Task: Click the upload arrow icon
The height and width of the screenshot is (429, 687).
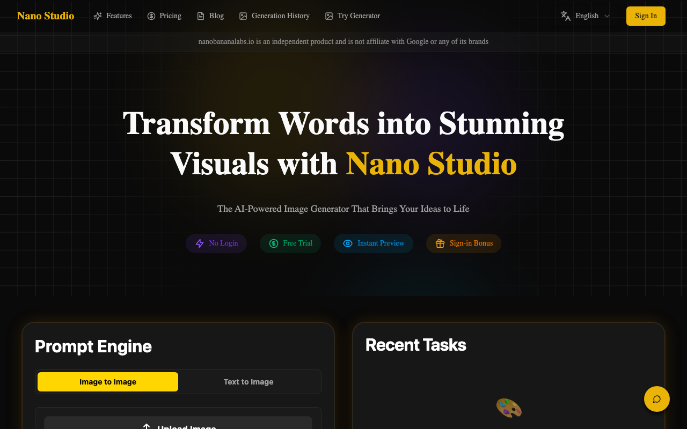Action: (147, 426)
